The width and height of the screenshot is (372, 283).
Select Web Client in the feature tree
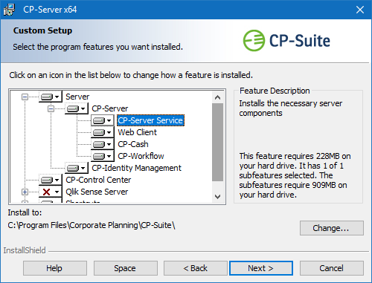[x=137, y=132]
